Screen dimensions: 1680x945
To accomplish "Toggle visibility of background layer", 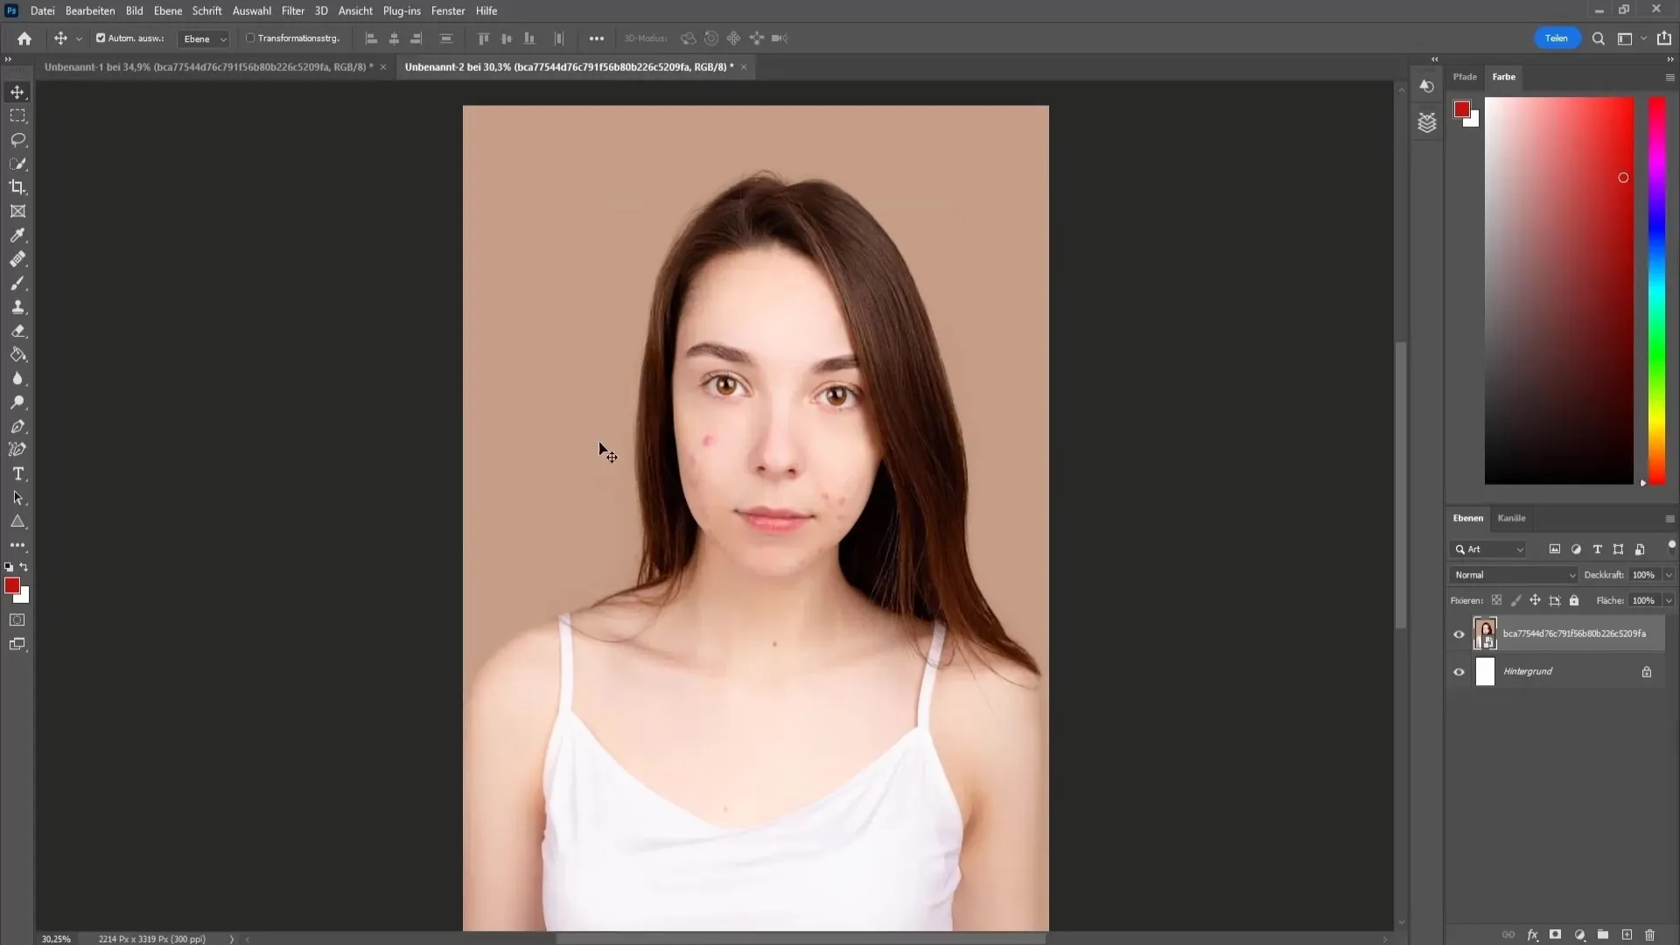I will click(x=1459, y=670).
